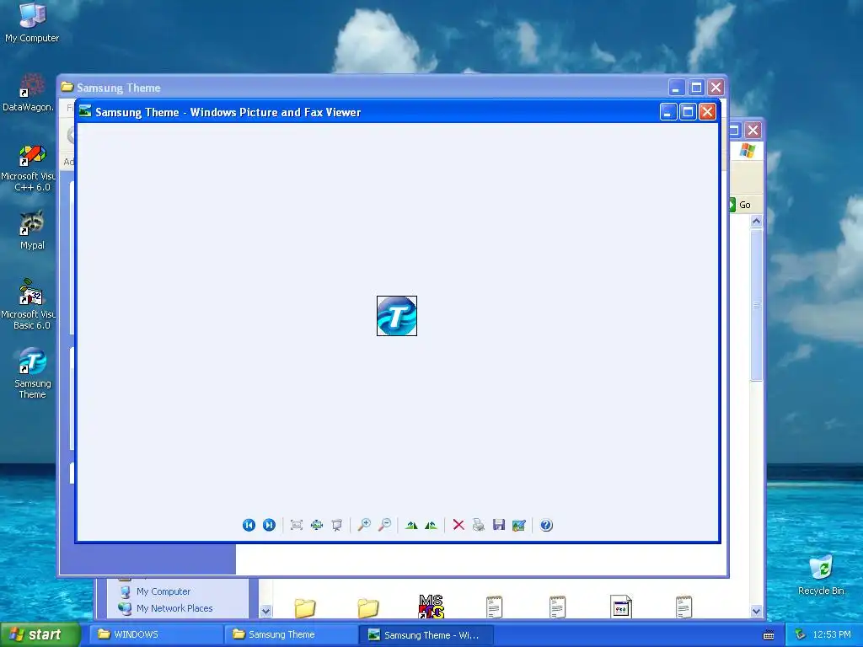863x647 pixels.
Task: Maximize the Picture and Fax Viewer window
Action: (x=688, y=112)
